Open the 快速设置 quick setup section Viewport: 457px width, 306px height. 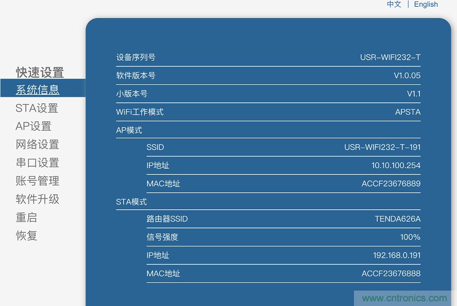40,73
